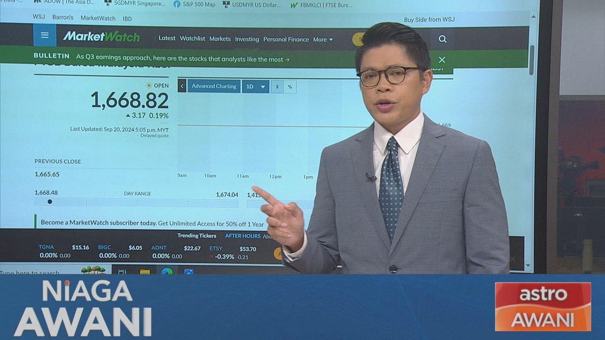The width and height of the screenshot is (605, 340).
Task: Open Task View on the taskbar
Action: pos(122,271)
